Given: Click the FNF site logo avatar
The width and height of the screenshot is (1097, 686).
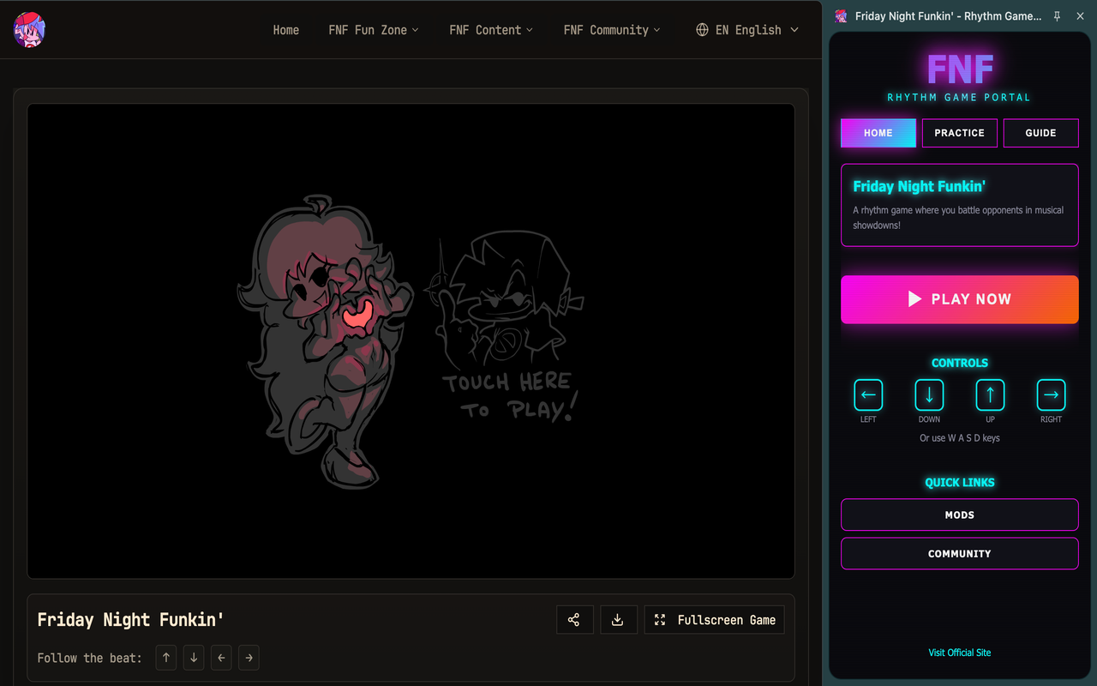Looking at the screenshot, I should pos(29,30).
